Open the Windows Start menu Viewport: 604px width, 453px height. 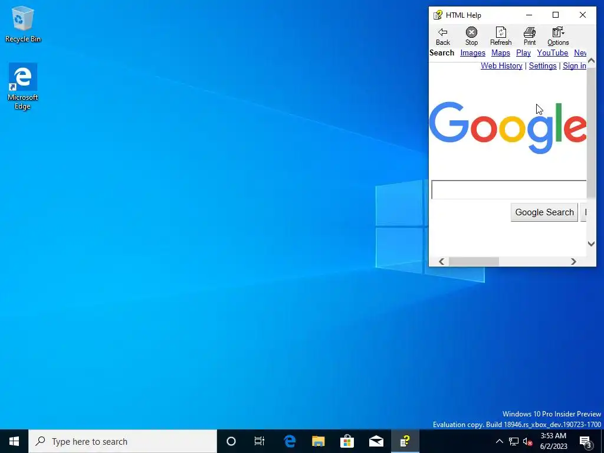coord(14,441)
